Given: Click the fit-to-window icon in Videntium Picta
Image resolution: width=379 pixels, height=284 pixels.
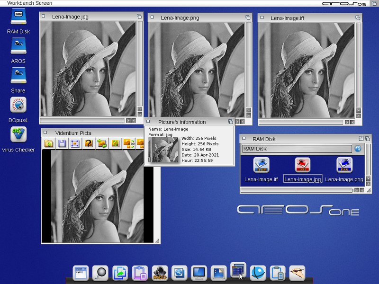Looking at the screenshot, I should pos(75,144).
